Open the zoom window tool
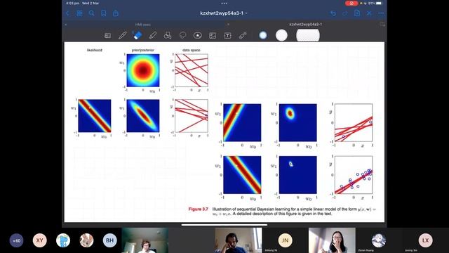 tap(107, 35)
